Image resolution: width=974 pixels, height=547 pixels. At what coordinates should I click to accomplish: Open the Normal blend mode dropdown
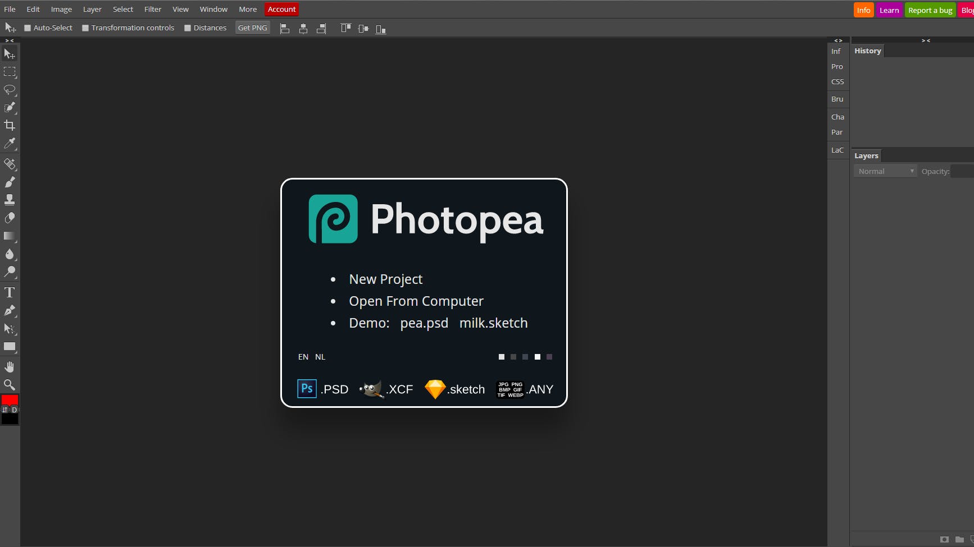pos(885,171)
